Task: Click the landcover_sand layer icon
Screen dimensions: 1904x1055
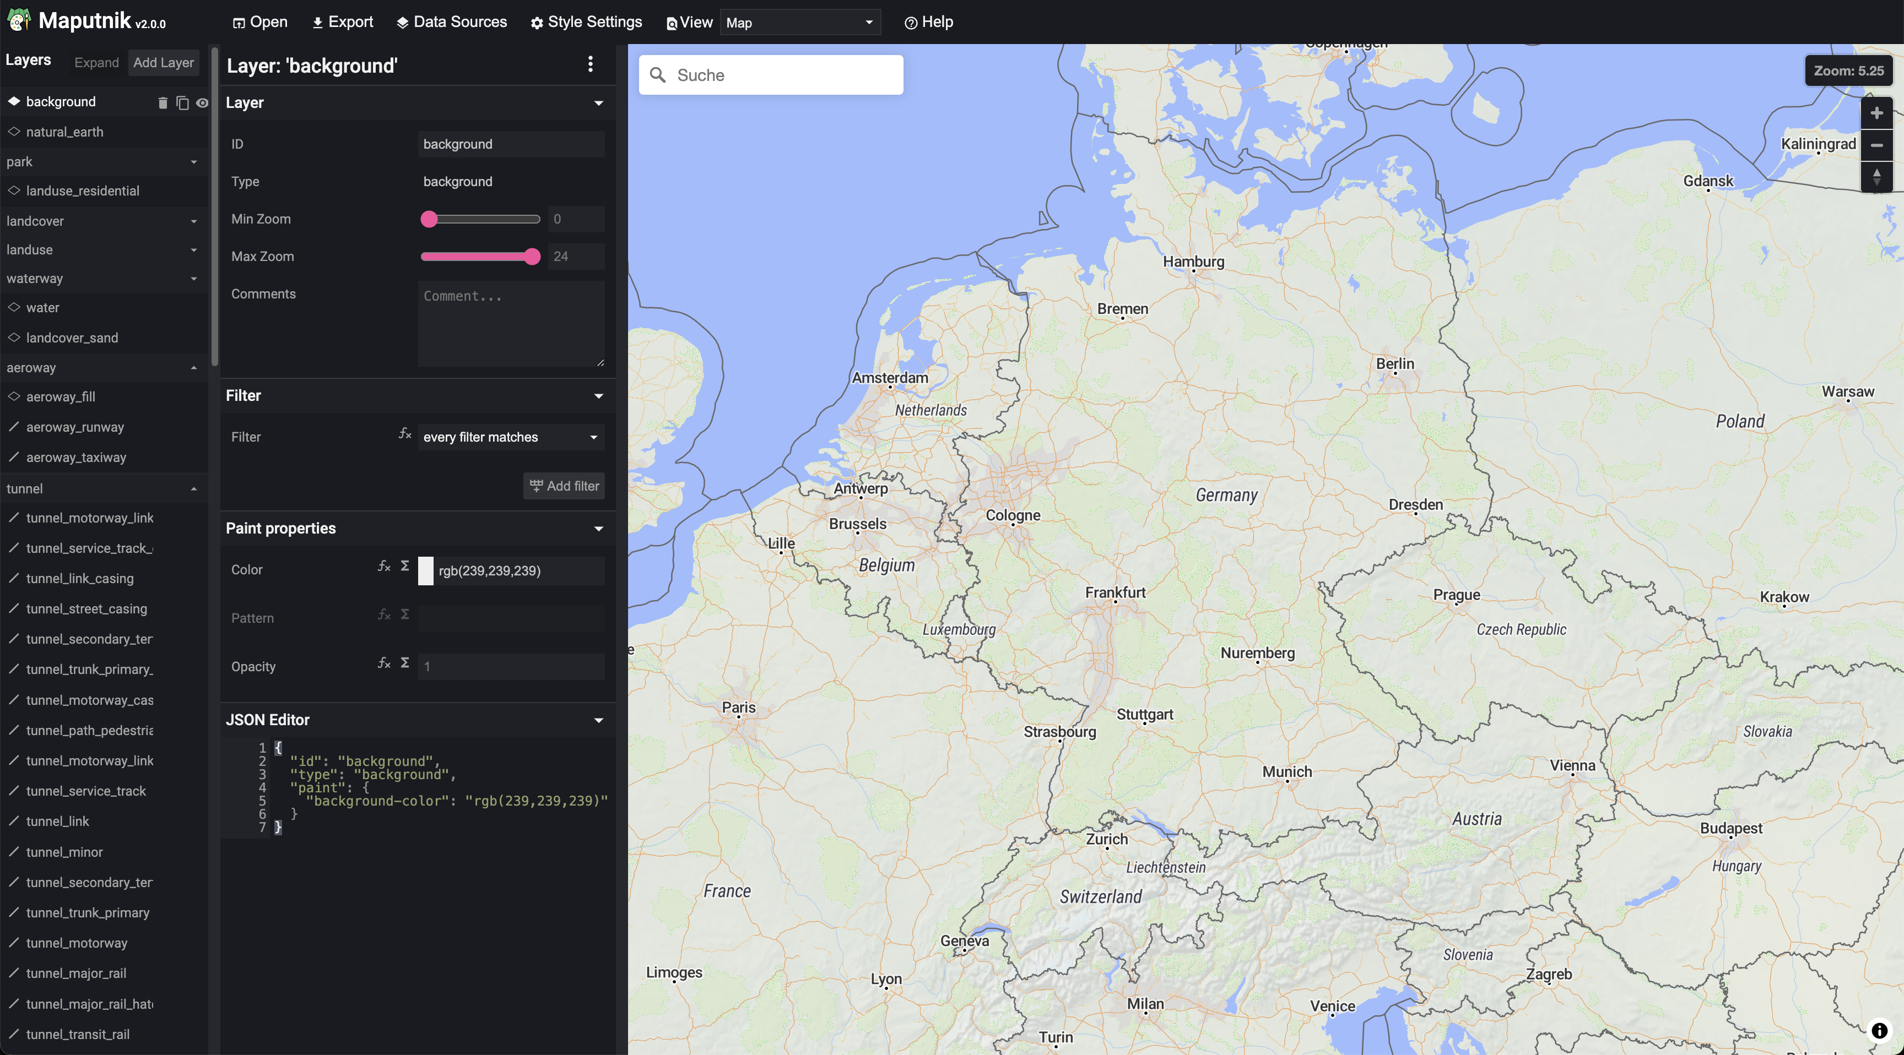Action: pyautogui.click(x=14, y=337)
